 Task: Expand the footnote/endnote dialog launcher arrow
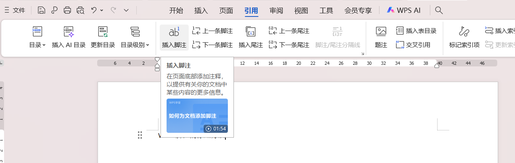pos(363,54)
